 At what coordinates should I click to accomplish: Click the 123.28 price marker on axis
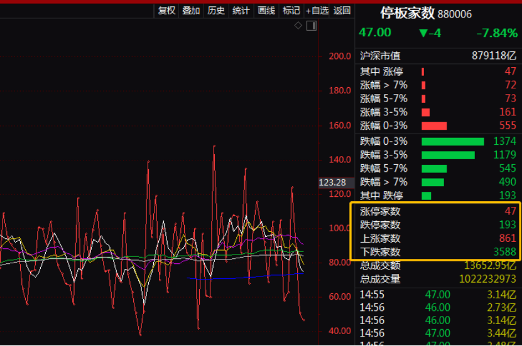333,182
